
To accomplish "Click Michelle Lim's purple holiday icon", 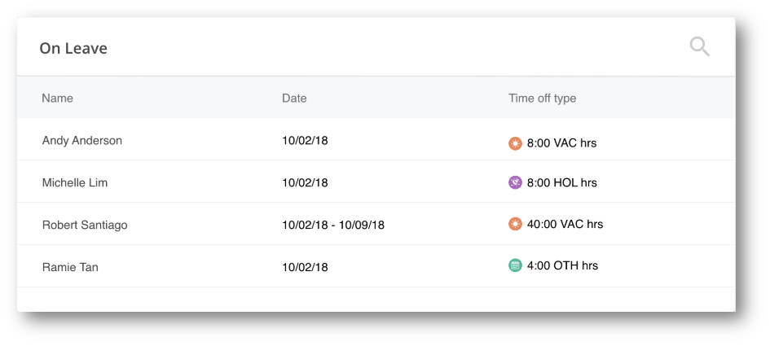I will [515, 182].
